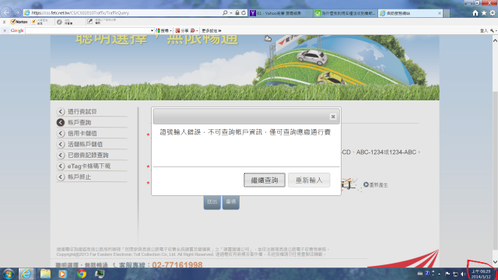The width and height of the screenshot is (498, 280).
Task: Close the Norton toolbar with its X
Action: click(4, 22)
